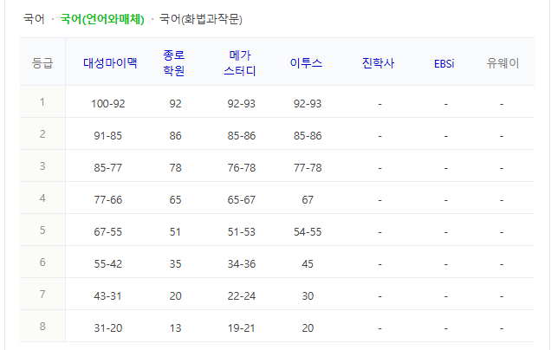Switch to the 국어 tab
Viewport: 551px width, 350px height.
coord(34,18)
